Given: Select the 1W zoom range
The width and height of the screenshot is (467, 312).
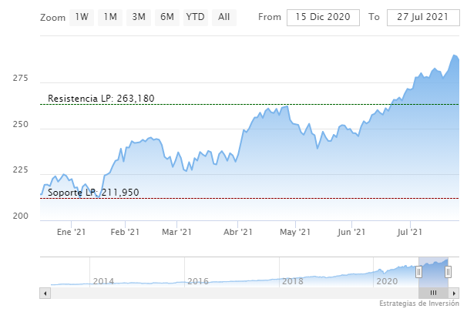Looking at the screenshot, I should coord(82,17).
